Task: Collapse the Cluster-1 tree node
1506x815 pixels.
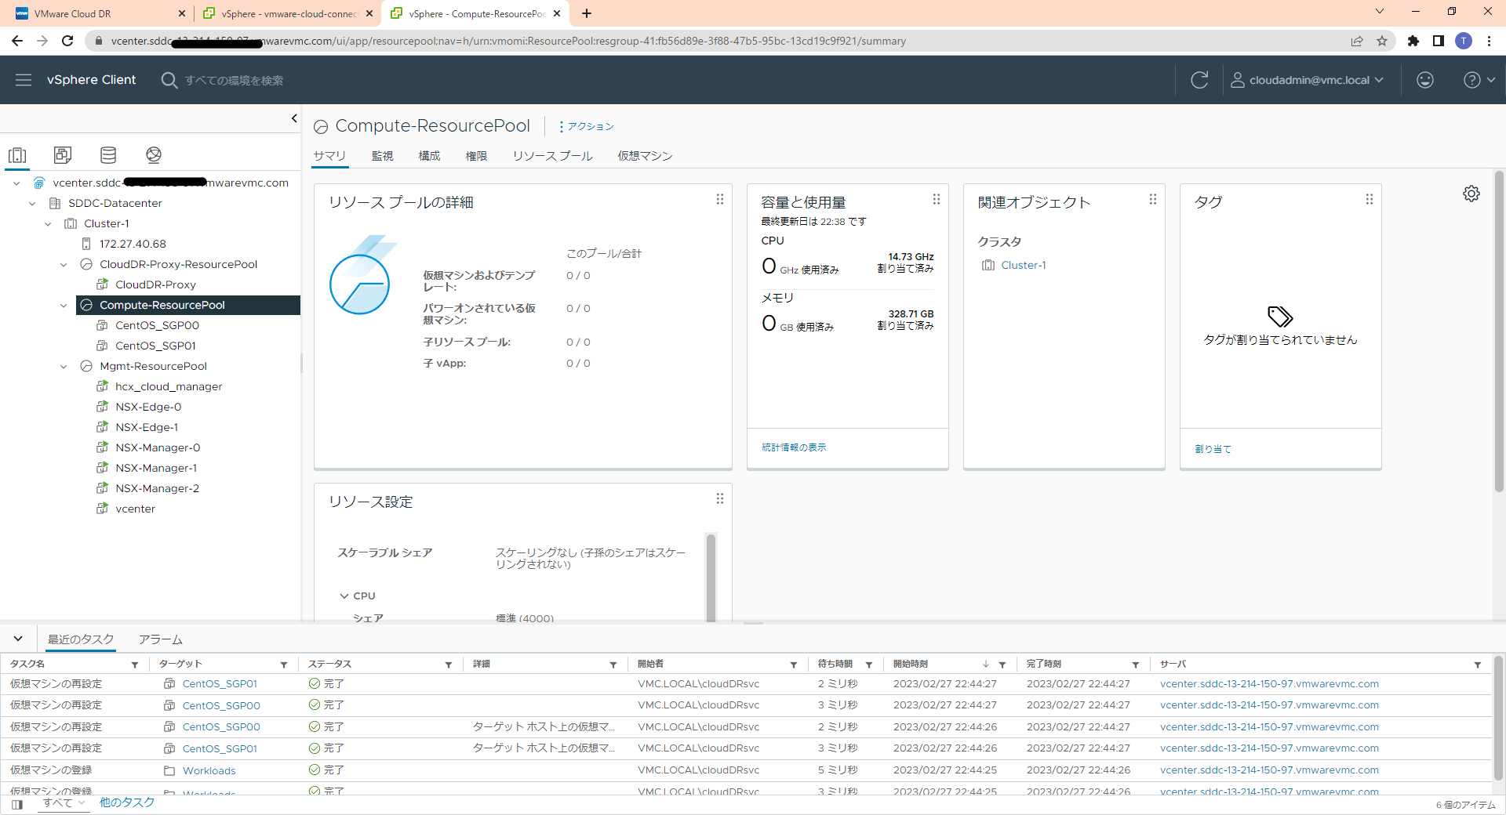Action: pos(48,224)
